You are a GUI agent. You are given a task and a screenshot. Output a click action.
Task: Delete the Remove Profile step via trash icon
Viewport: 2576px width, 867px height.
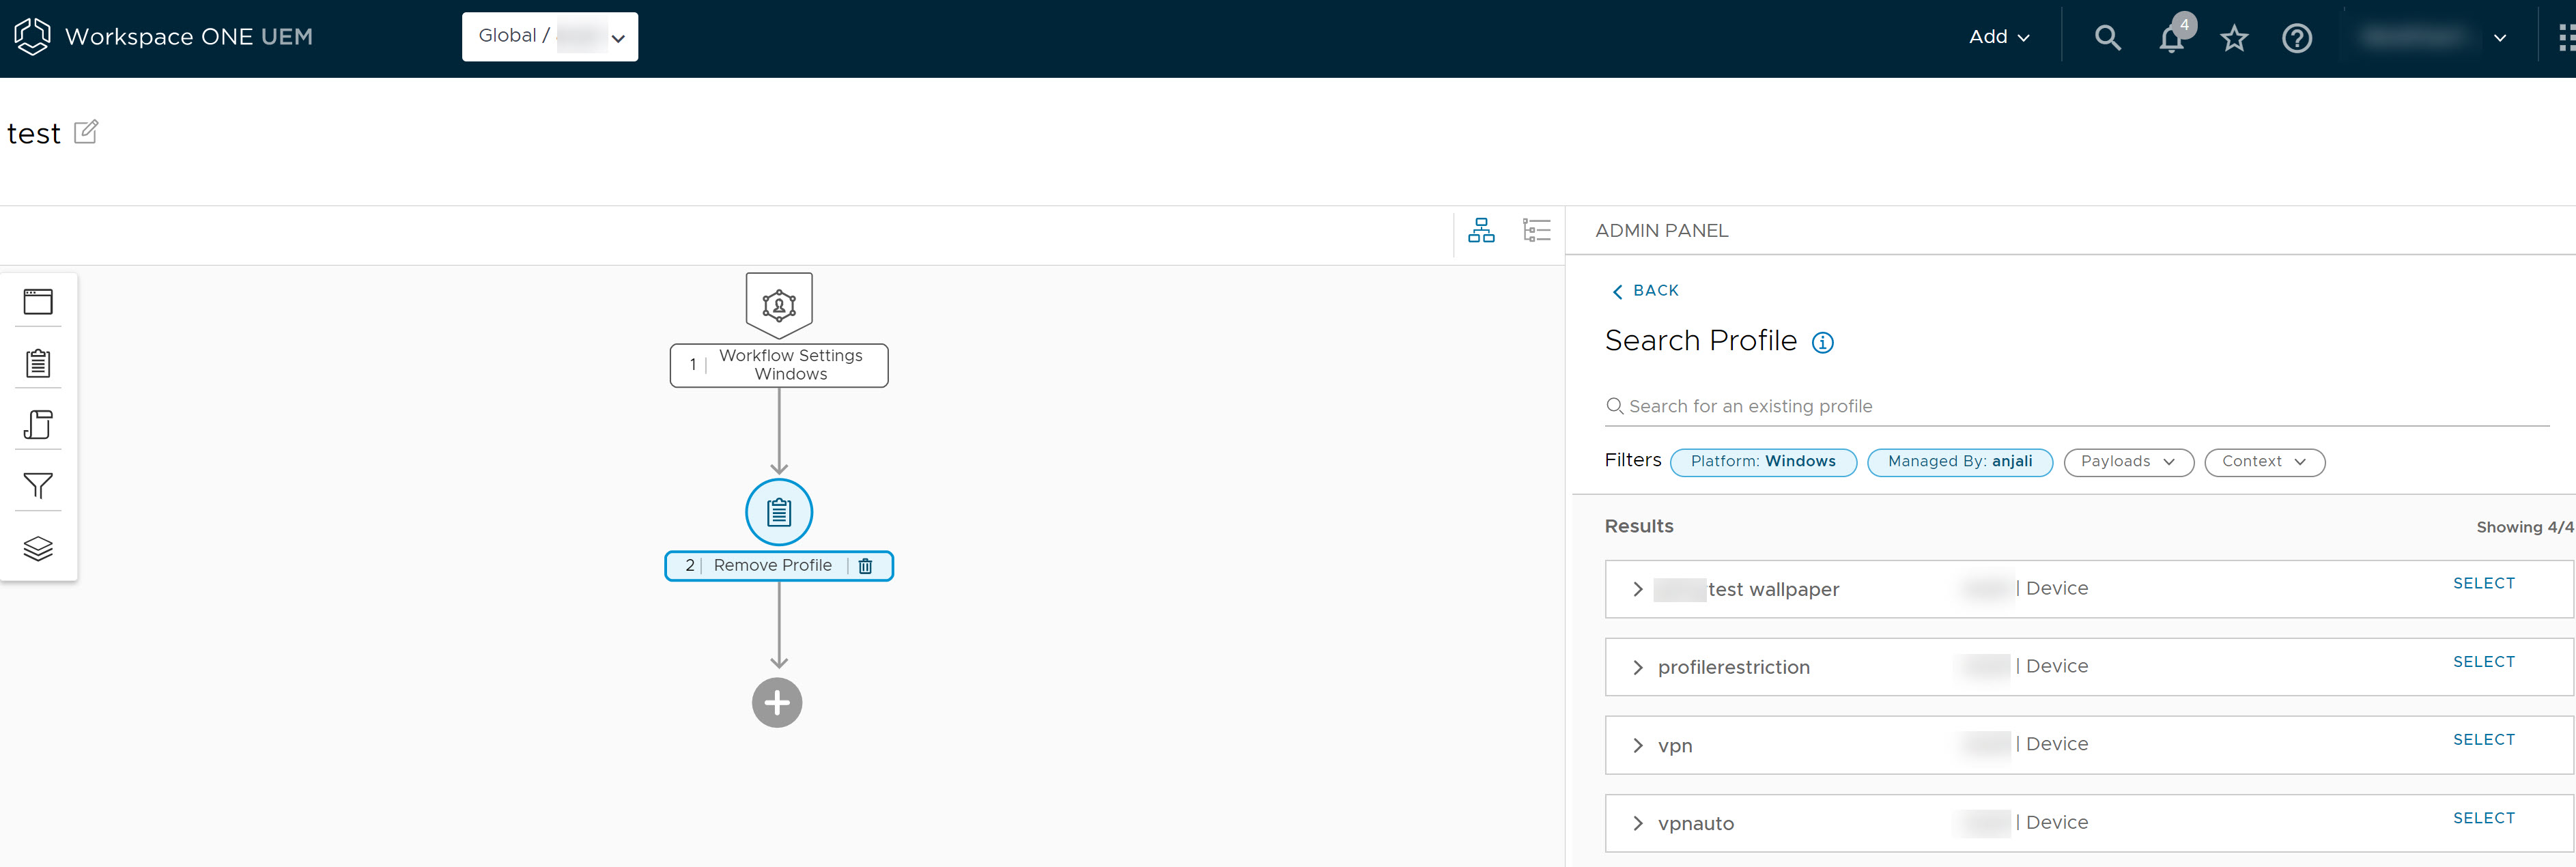pyautogui.click(x=866, y=566)
